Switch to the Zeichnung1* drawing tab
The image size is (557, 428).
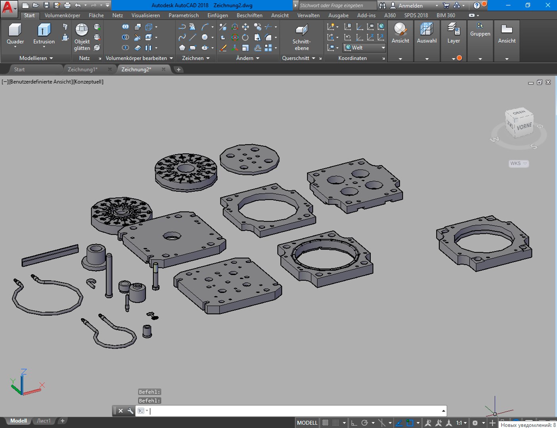click(82, 69)
